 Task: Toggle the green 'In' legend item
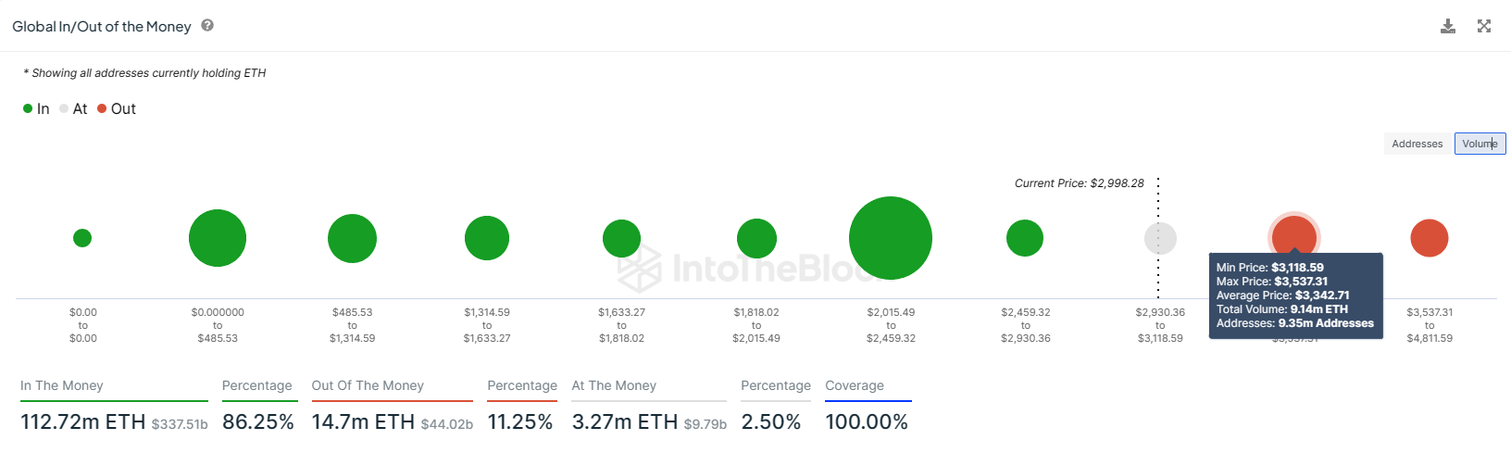(x=36, y=108)
